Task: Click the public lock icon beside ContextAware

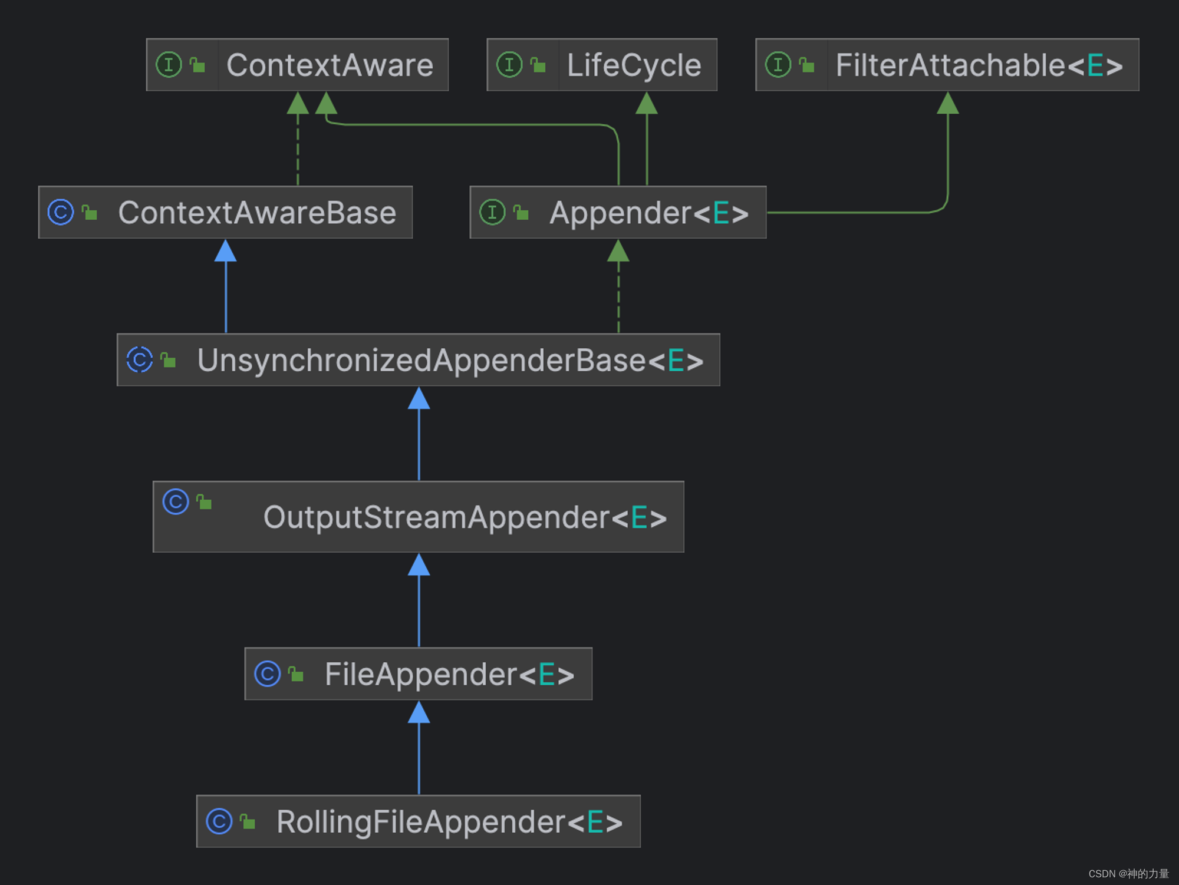Action: point(198,65)
